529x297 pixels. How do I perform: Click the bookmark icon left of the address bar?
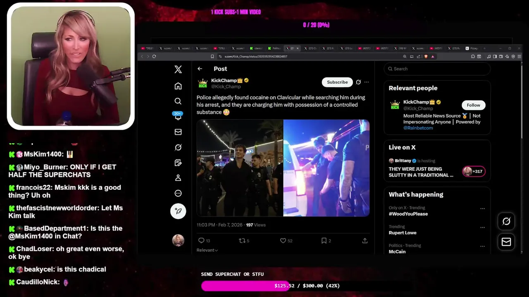click(212, 57)
